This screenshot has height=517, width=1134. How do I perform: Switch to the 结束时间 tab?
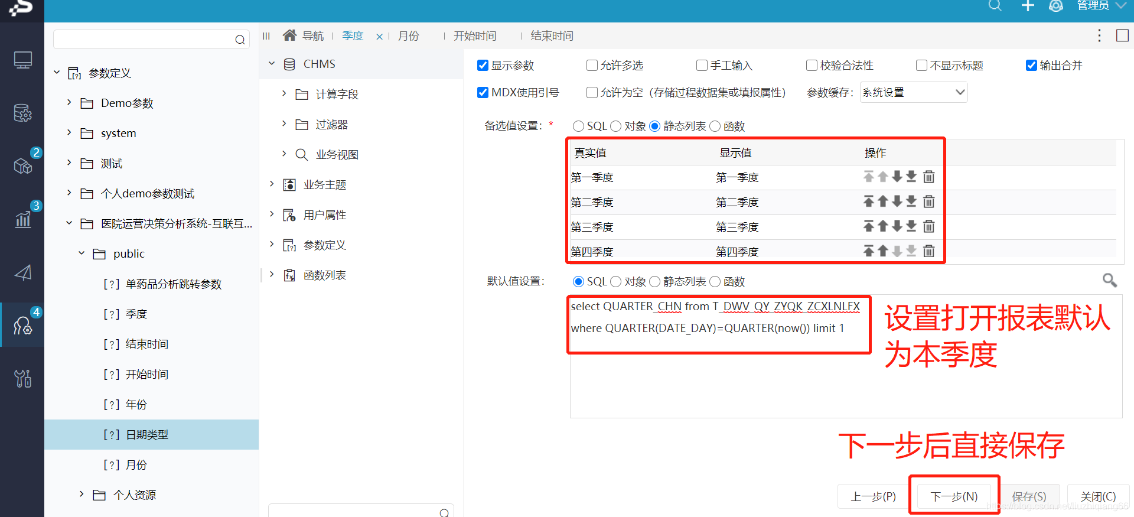pos(552,36)
